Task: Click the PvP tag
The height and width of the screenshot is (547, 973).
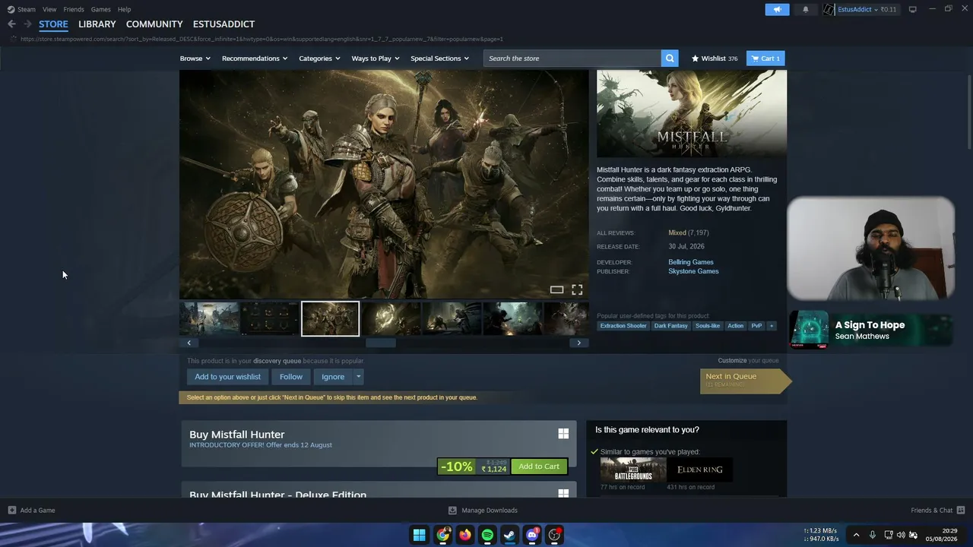Action: click(x=756, y=326)
